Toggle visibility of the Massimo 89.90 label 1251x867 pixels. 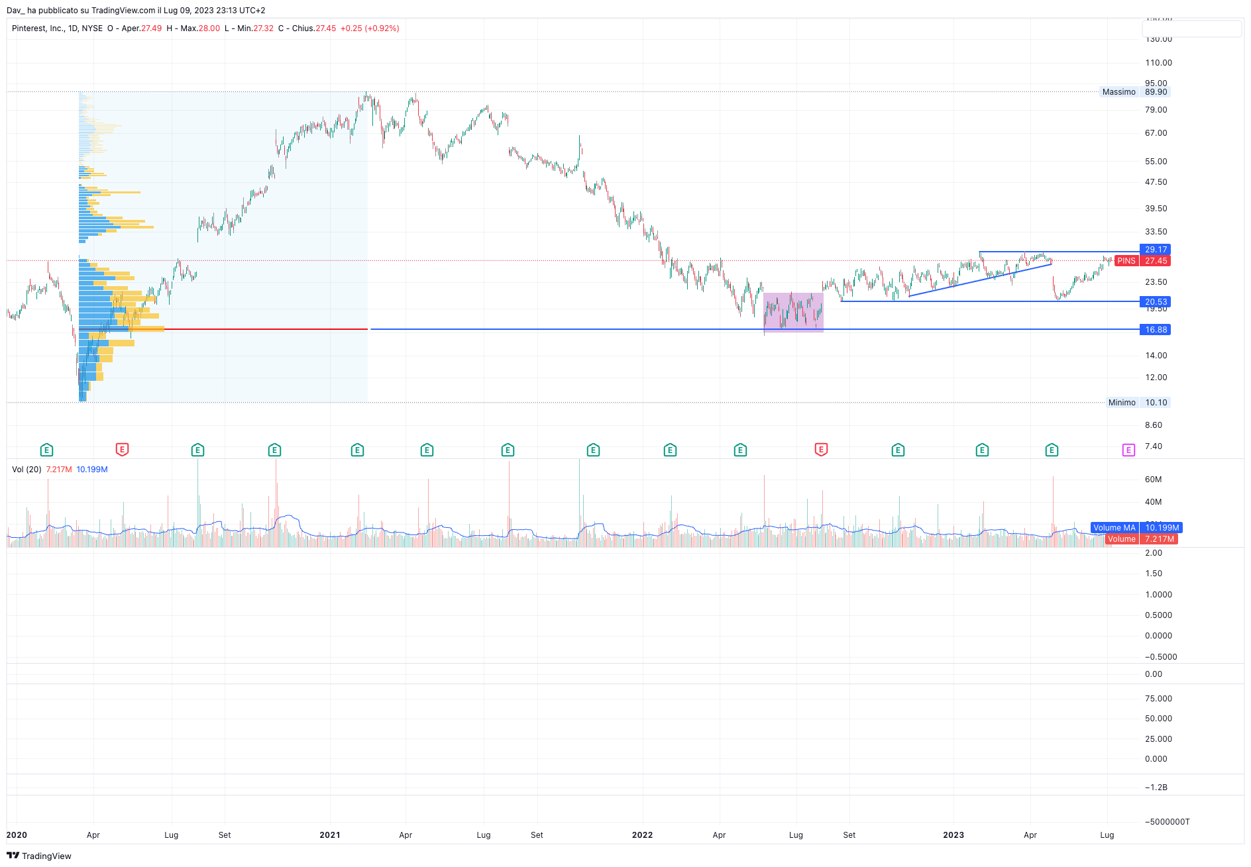click(x=1135, y=92)
